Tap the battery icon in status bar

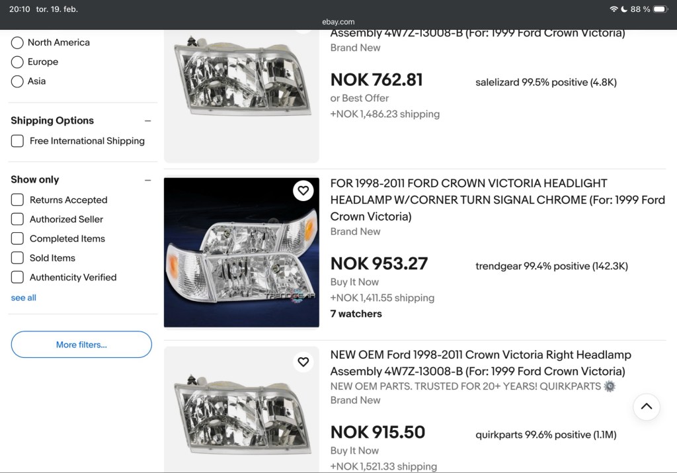[660, 9]
